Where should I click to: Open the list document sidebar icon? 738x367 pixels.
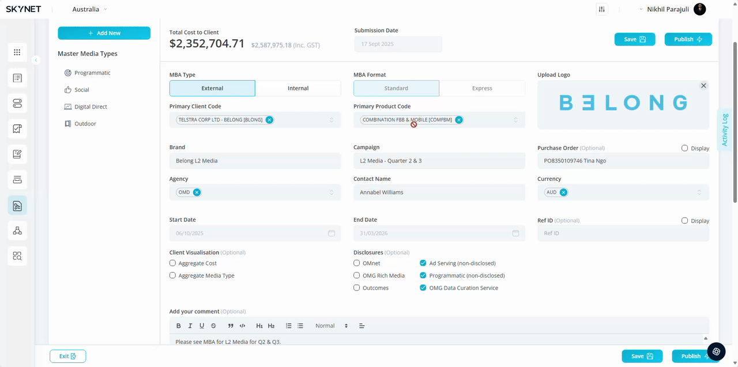click(x=17, y=78)
